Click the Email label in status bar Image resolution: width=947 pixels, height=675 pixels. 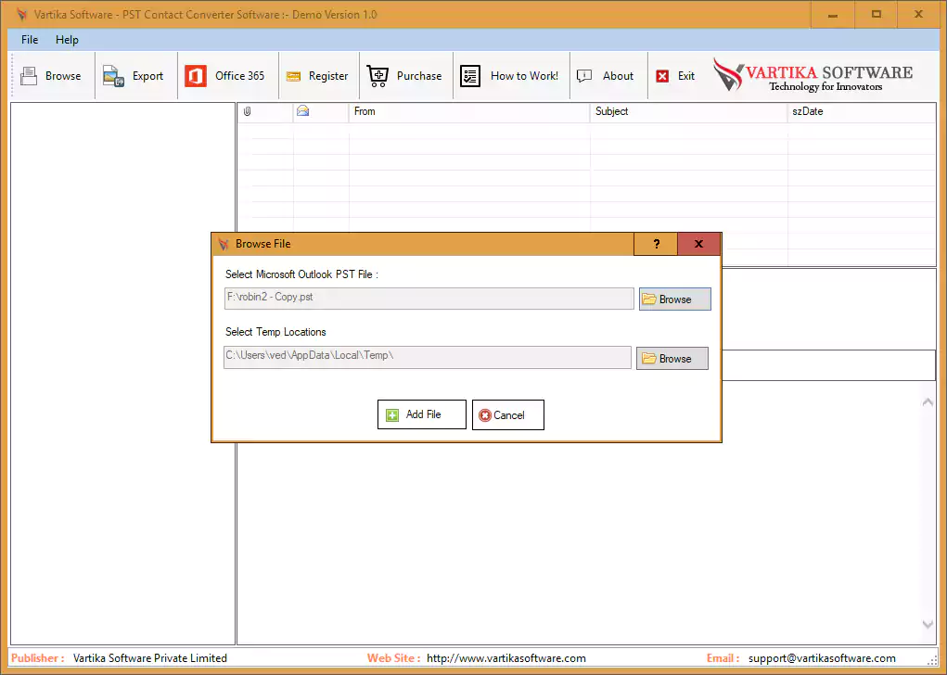[723, 658]
